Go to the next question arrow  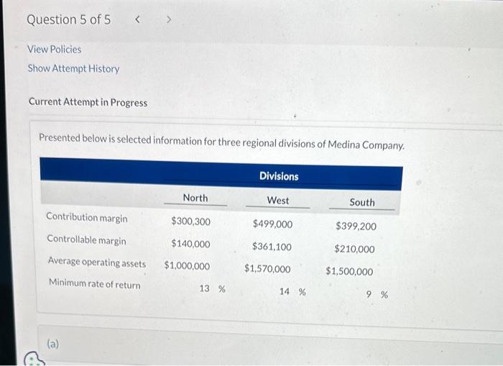click(169, 20)
